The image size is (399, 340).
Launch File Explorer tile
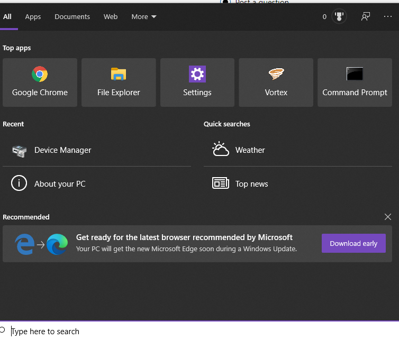pos(119,82)
